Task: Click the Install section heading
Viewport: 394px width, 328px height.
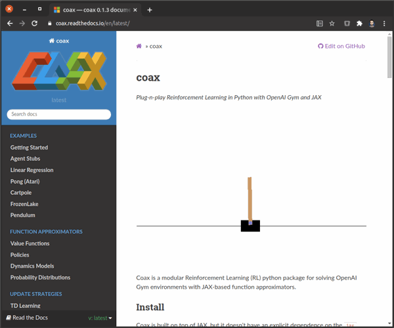Action: (150, 307)
